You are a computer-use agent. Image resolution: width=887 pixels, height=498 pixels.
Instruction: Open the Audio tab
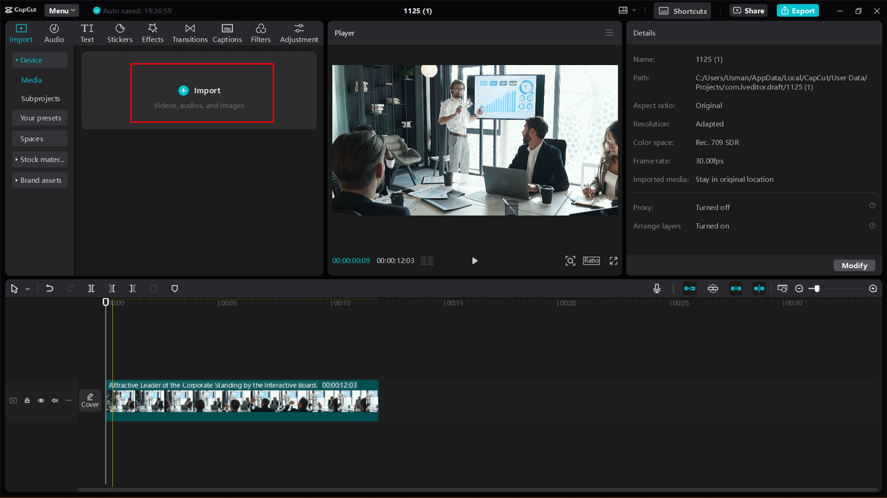[54, 33]
